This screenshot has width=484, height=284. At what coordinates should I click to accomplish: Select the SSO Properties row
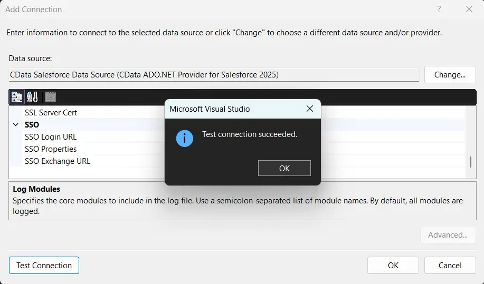tap(51, 149)
